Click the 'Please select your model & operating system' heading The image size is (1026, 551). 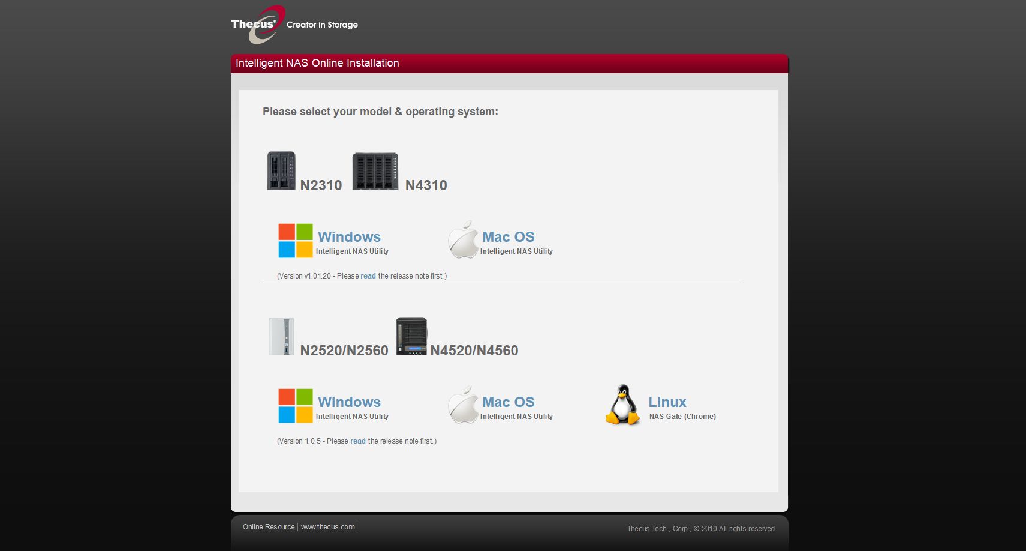pos(380,112)
